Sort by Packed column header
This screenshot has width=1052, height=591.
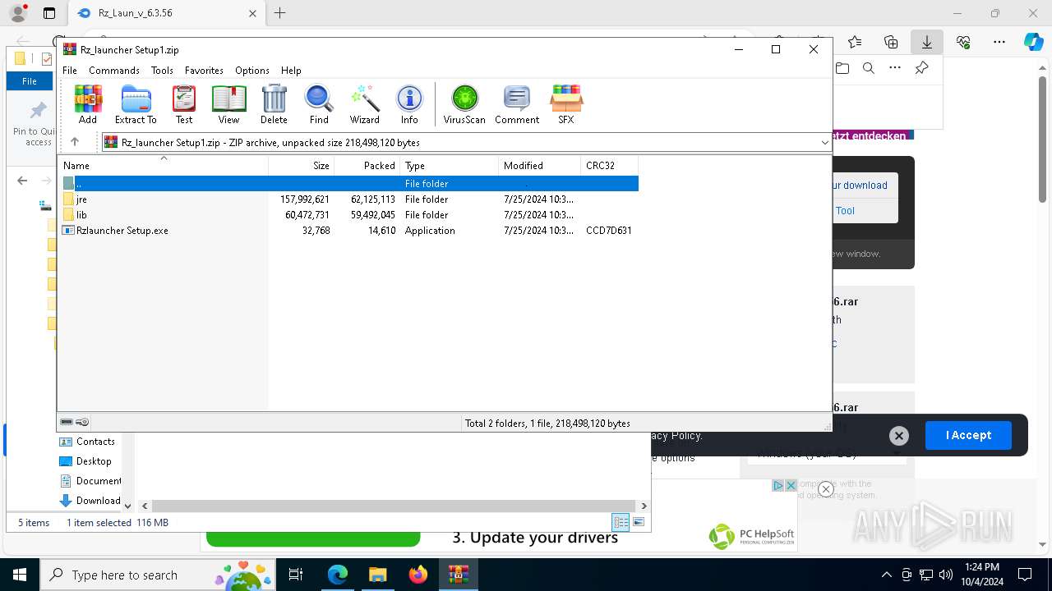click(367, 166)
